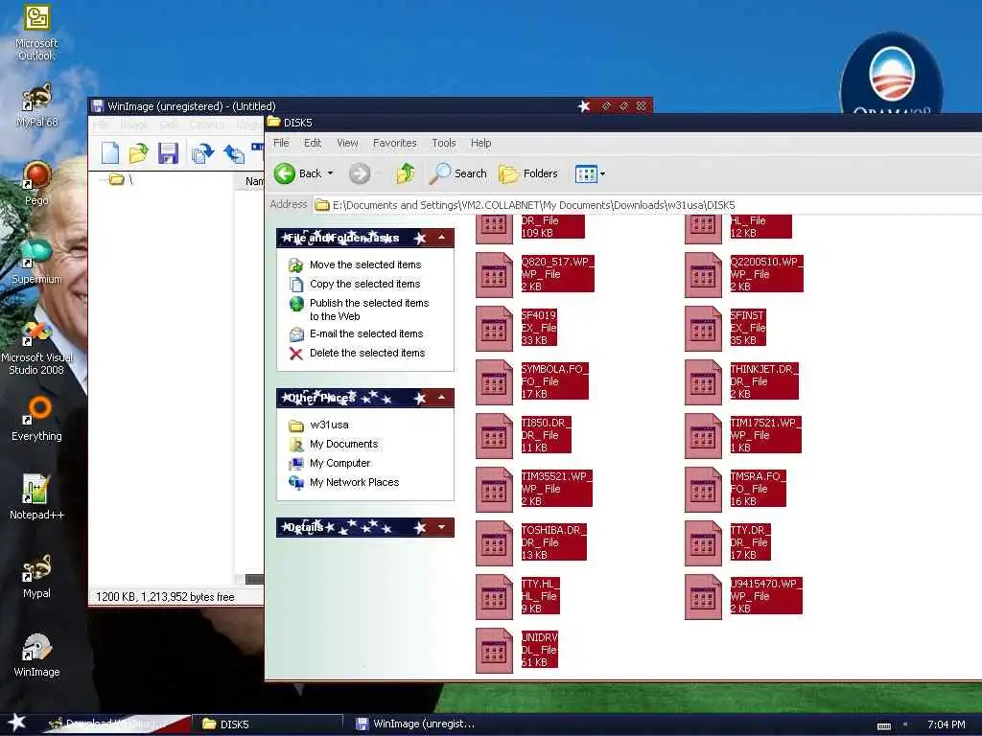982x736 pixels.
Task: Open the Help menu in DISK5
Action: click(481, 143)
